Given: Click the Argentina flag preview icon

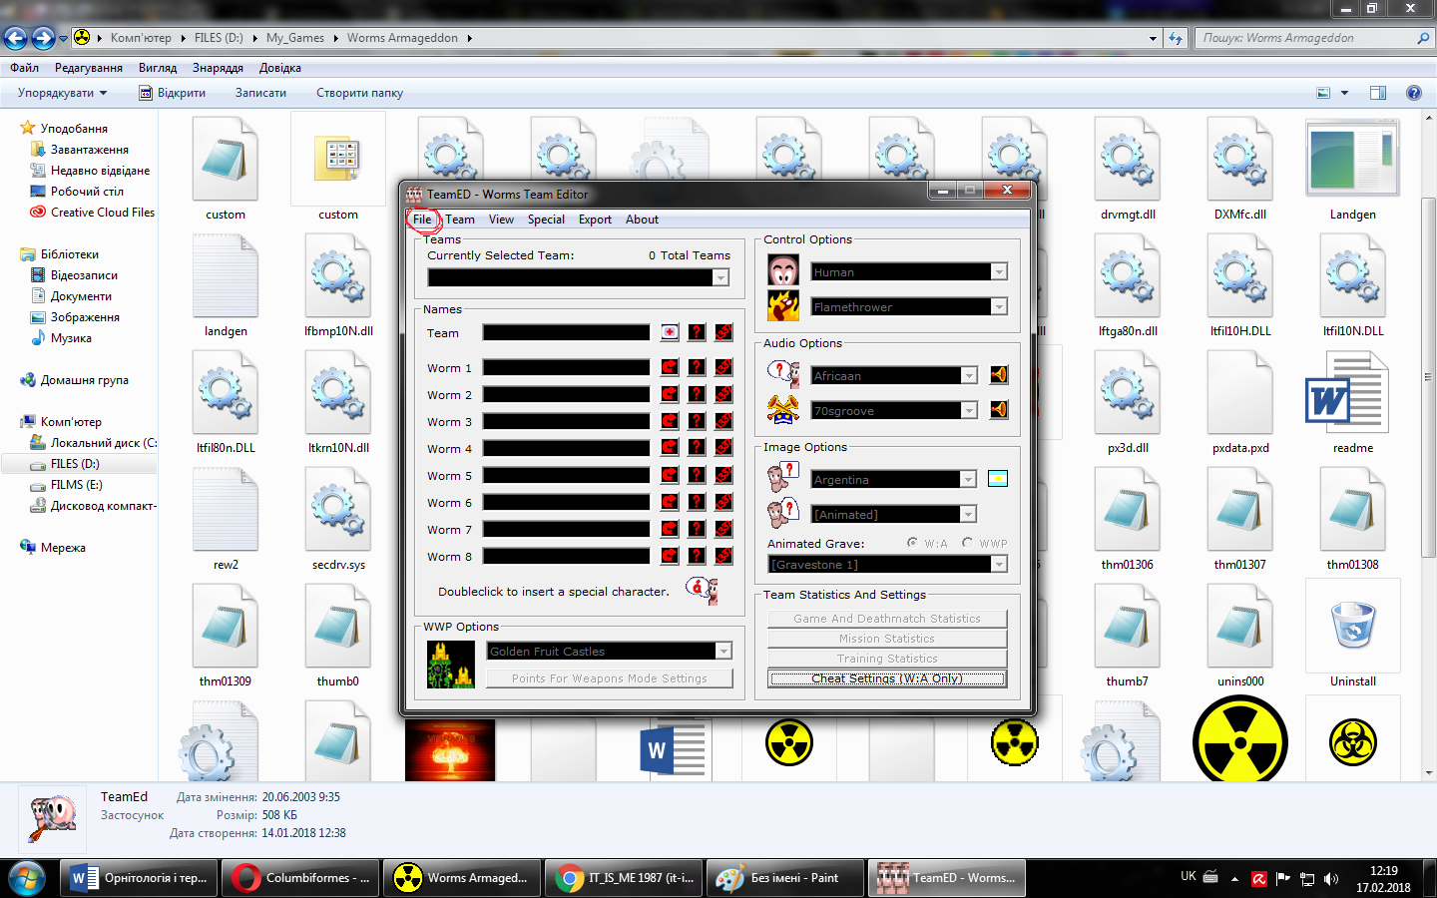Looking at the screenshot, I should (997, 479).
